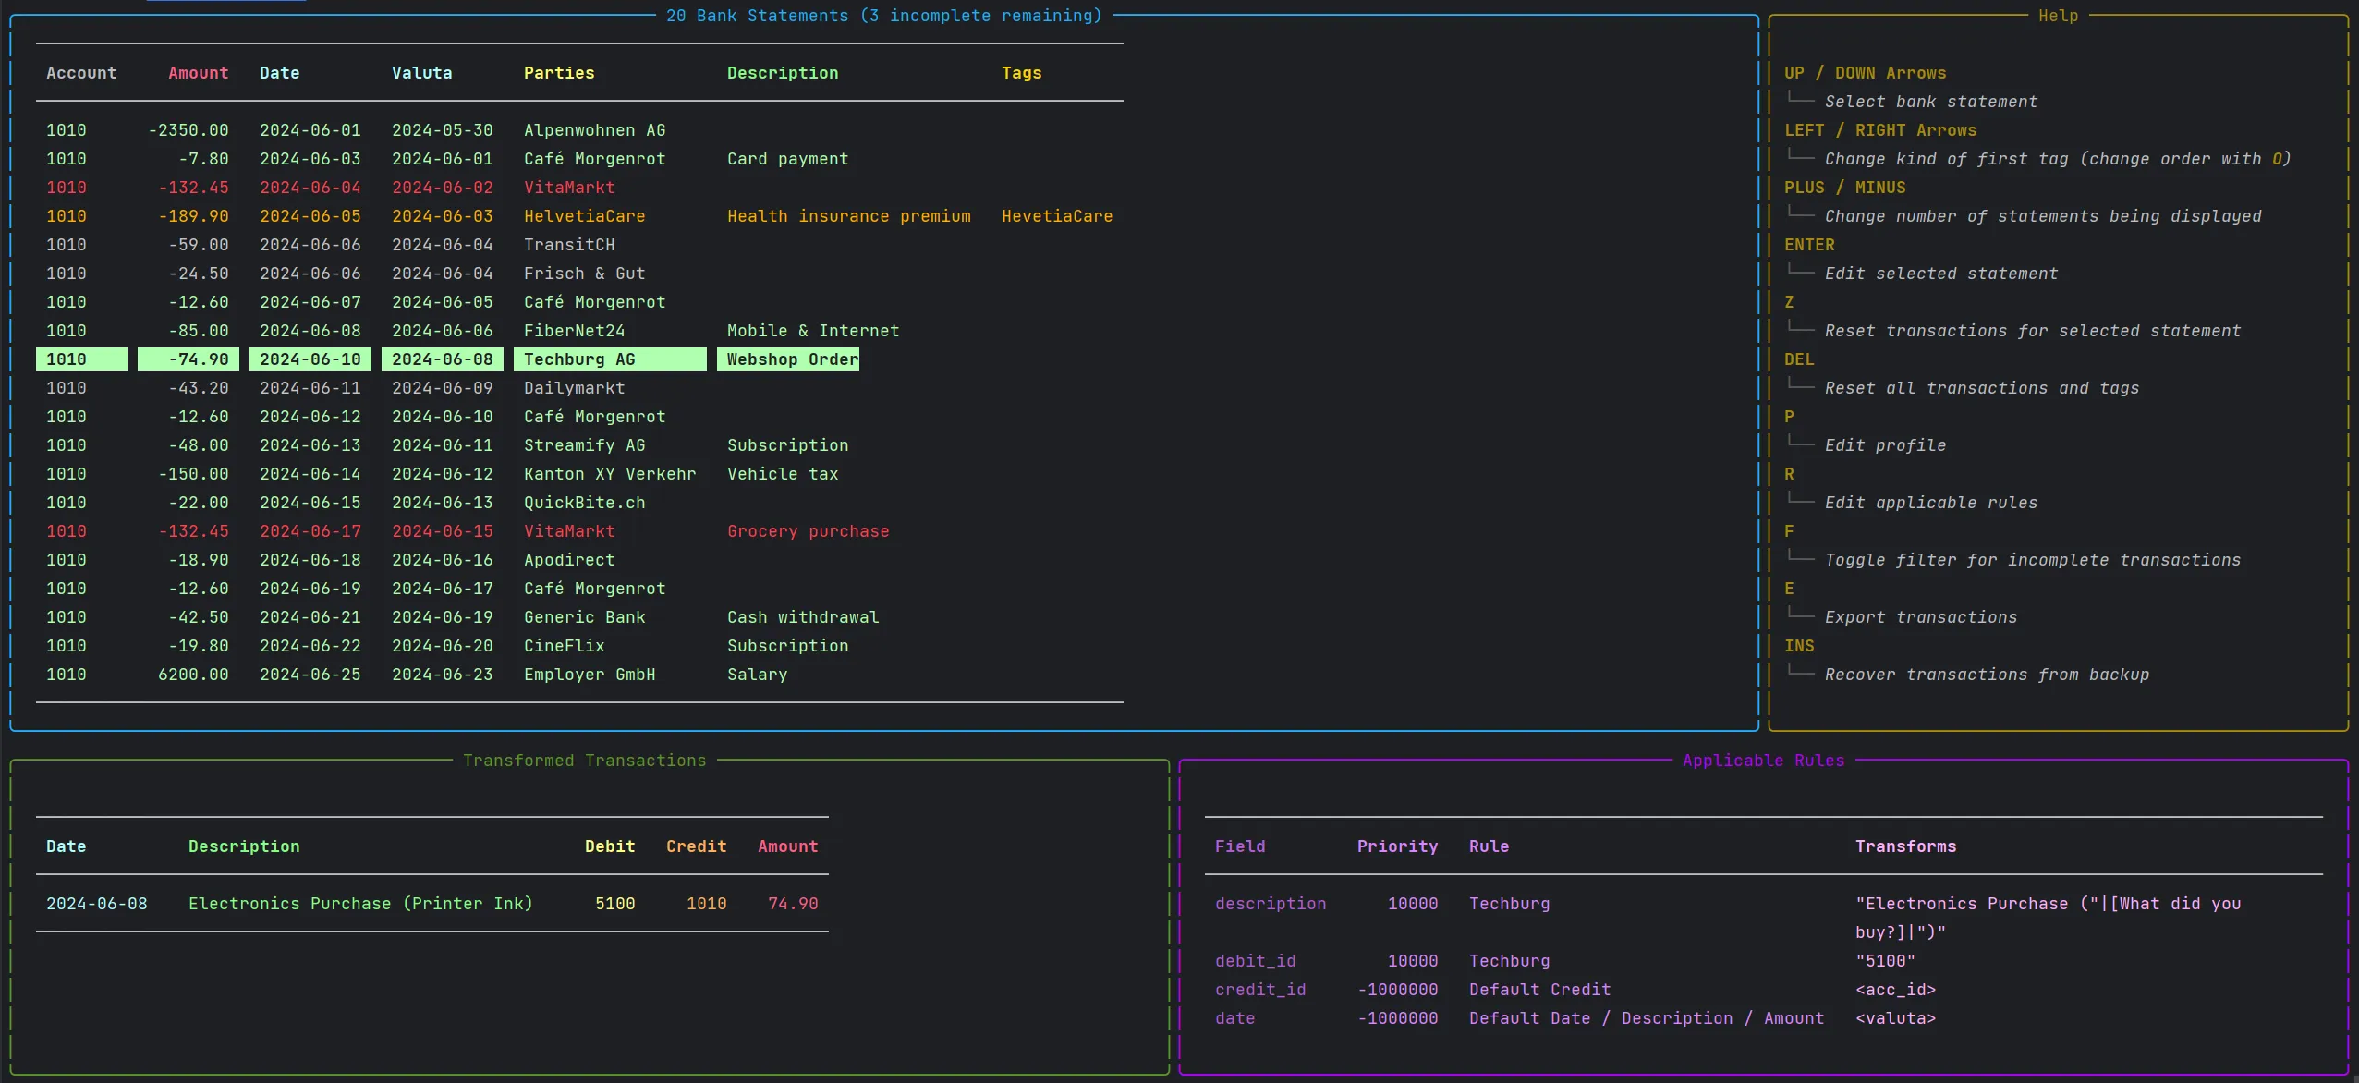Click the Tags column header

tap(1021, 73)
